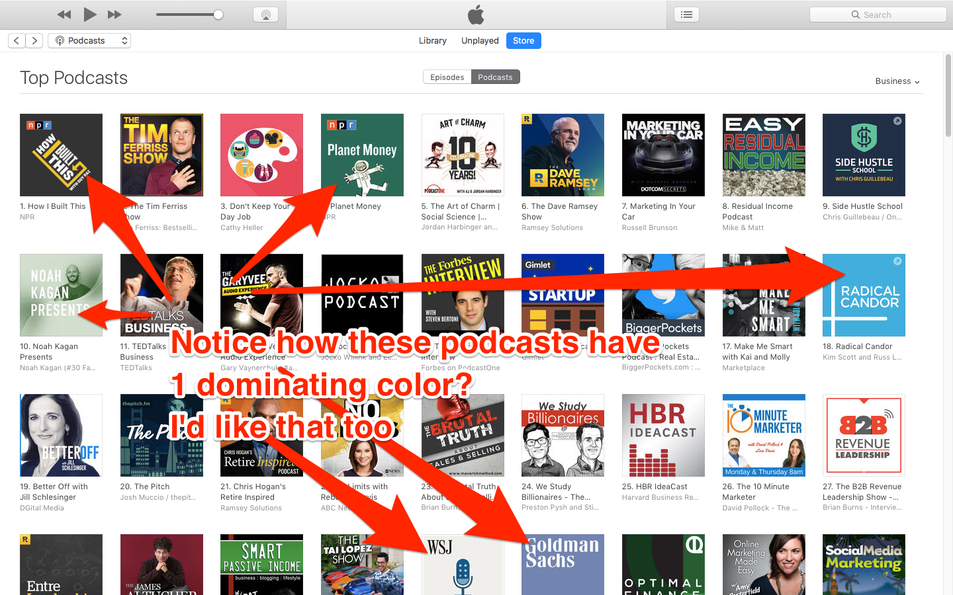Select the Store tab

(x=523, y=41)
